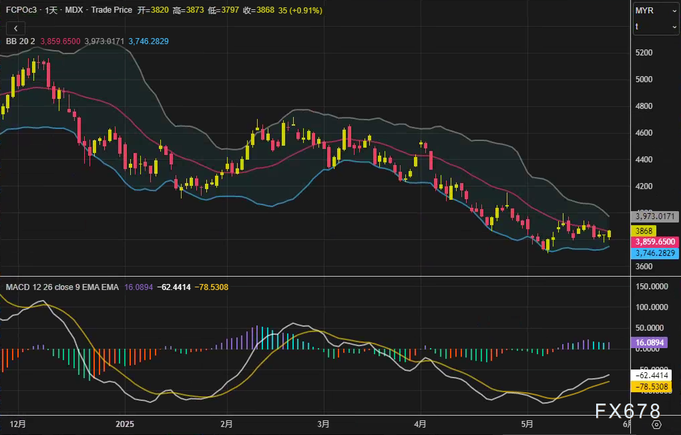Click the 3月 marker on time axis
The width and height of the screenshot is (681, 435).
pyautogui.click(x=324, y=424)
